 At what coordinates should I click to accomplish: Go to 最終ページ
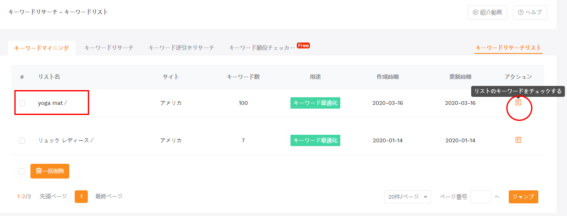[x=109, y=196]
